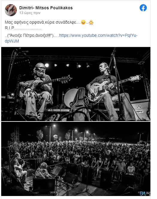The image size is (157, 199).
Task: Open author name Dimitri- Mitsos Poulikakos
Action: [x=46, y=8]
